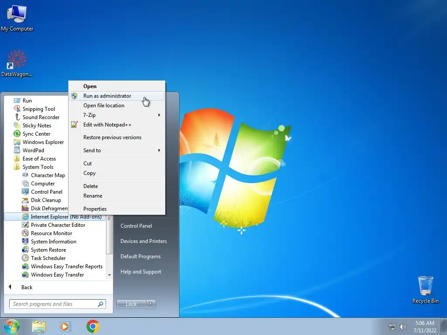Launch Disk Cleanup icon

(x=25, y=200)
